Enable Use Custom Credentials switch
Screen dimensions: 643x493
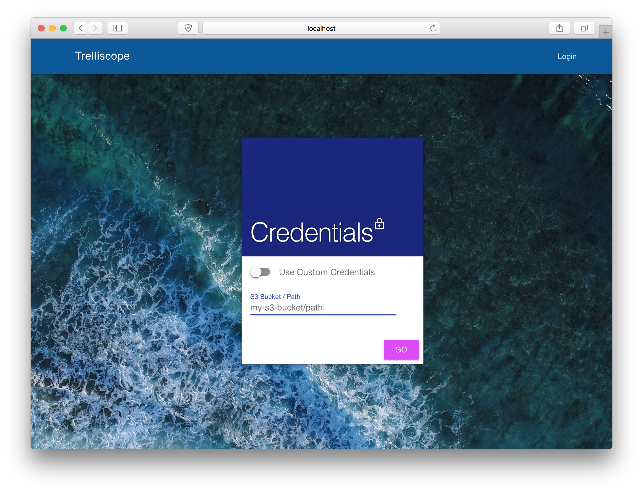(x=260, y=272)
